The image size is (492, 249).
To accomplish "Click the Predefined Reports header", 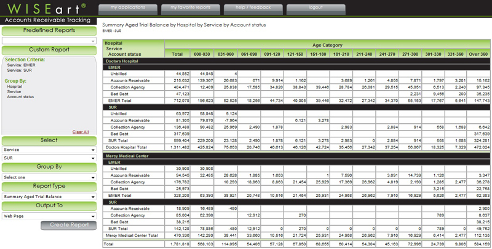I will click(49, 31).
